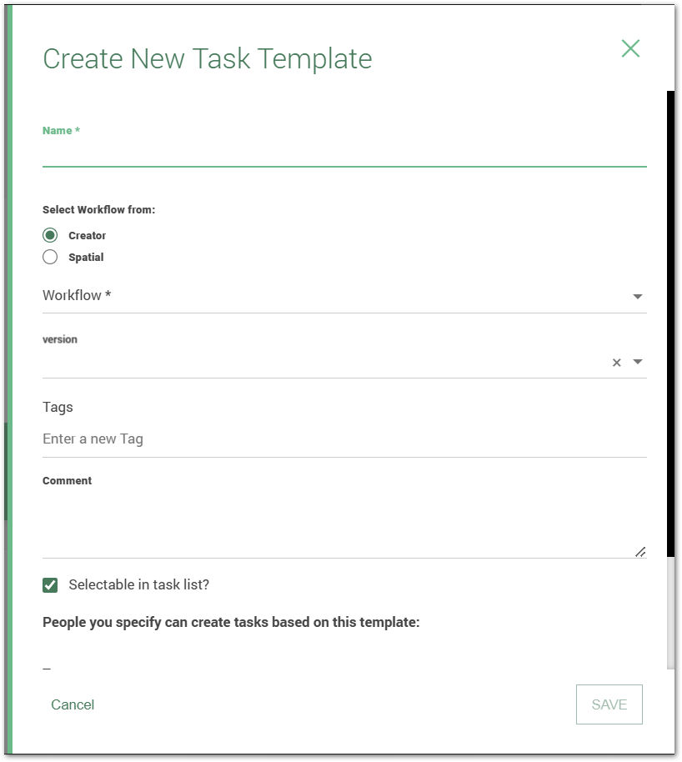The width and height of the screenshot is (682, 762).
Task: Expand workflow choices via the Workflow field
Action: (333, 295)
